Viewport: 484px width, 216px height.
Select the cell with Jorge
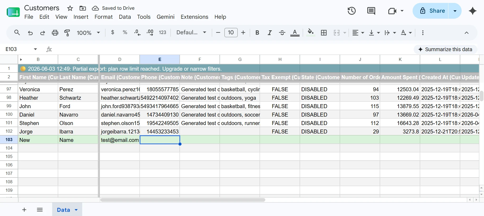point(38,132)
